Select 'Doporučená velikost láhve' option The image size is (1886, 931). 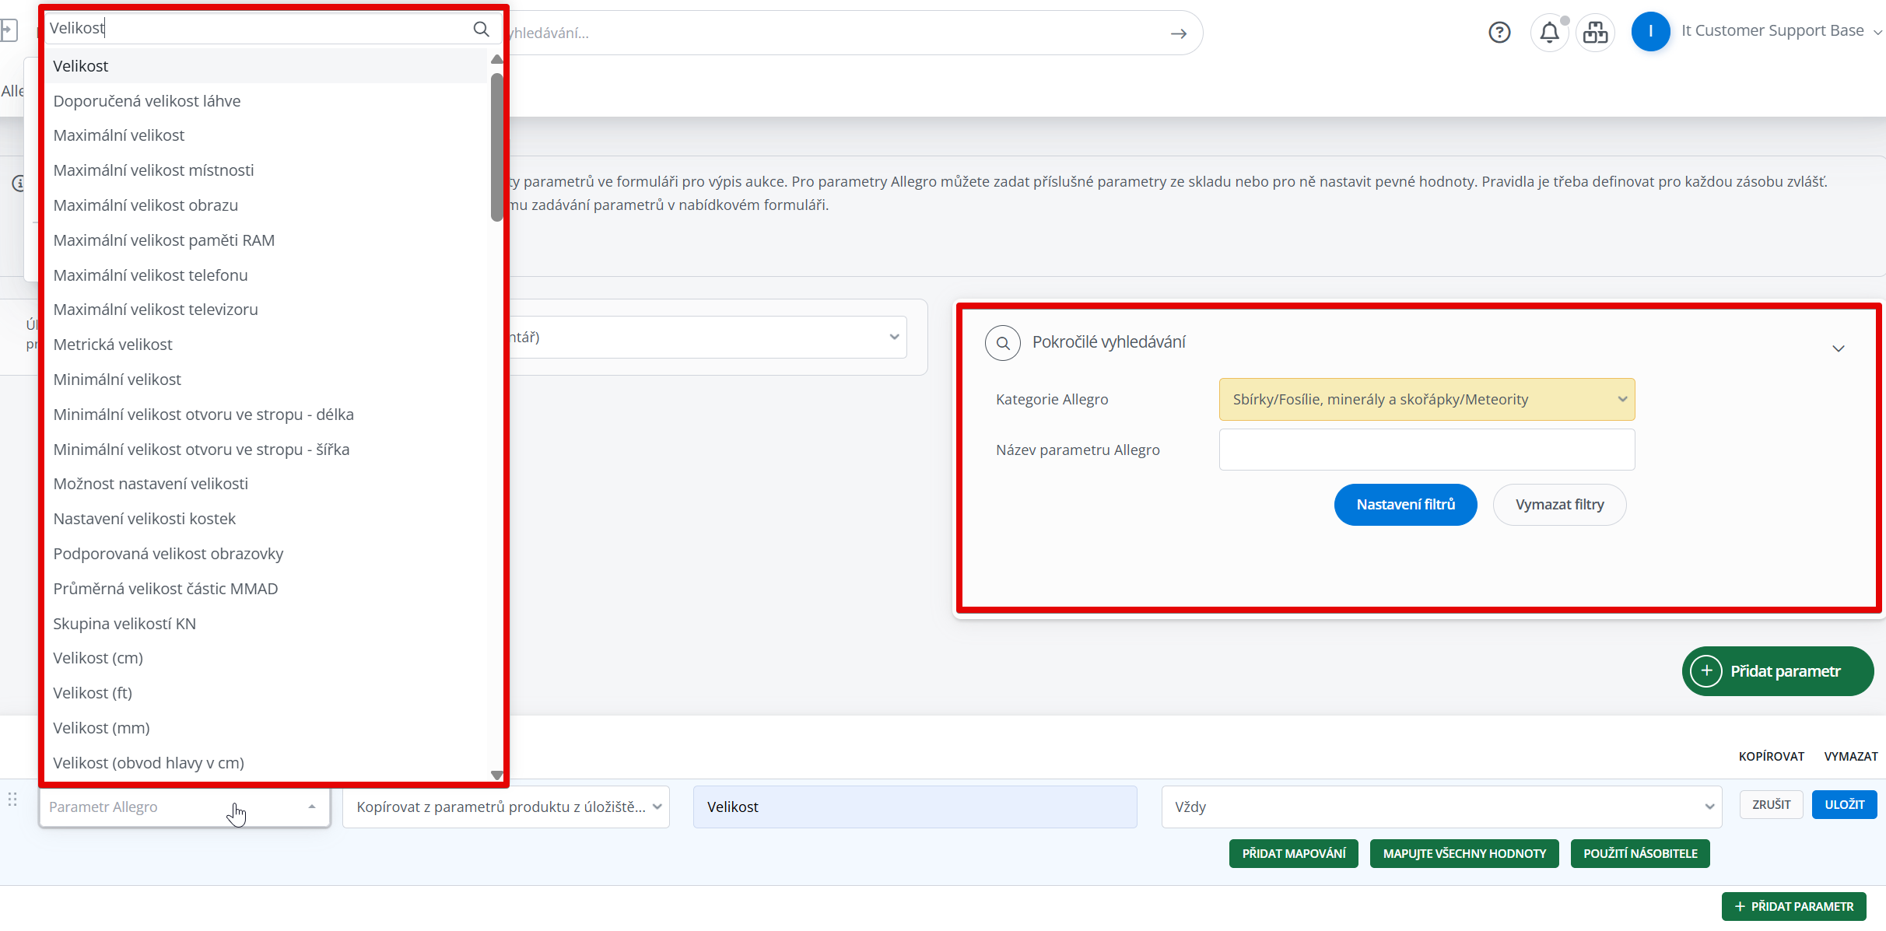(266, 101)
